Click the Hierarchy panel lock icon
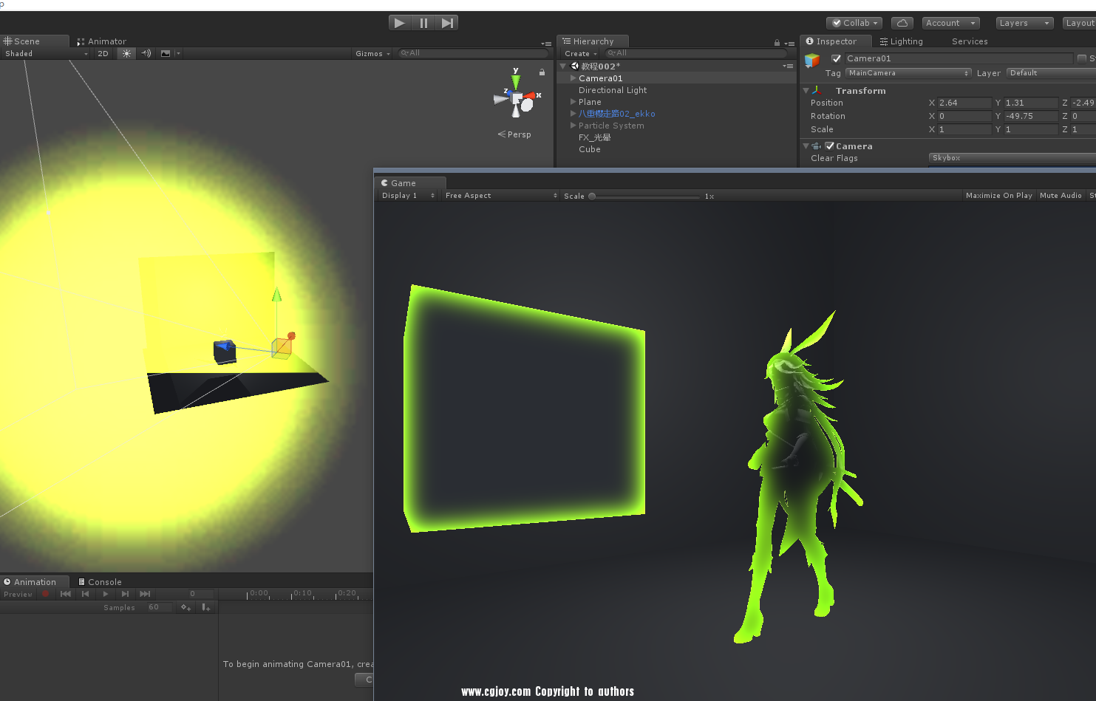 click(x=777, y=43)
